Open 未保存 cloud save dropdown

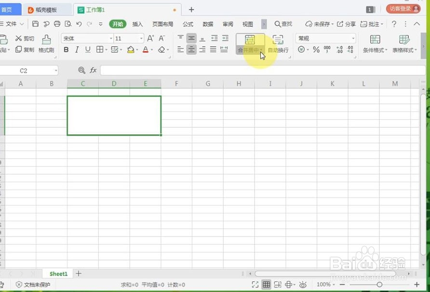pos(320,24)
